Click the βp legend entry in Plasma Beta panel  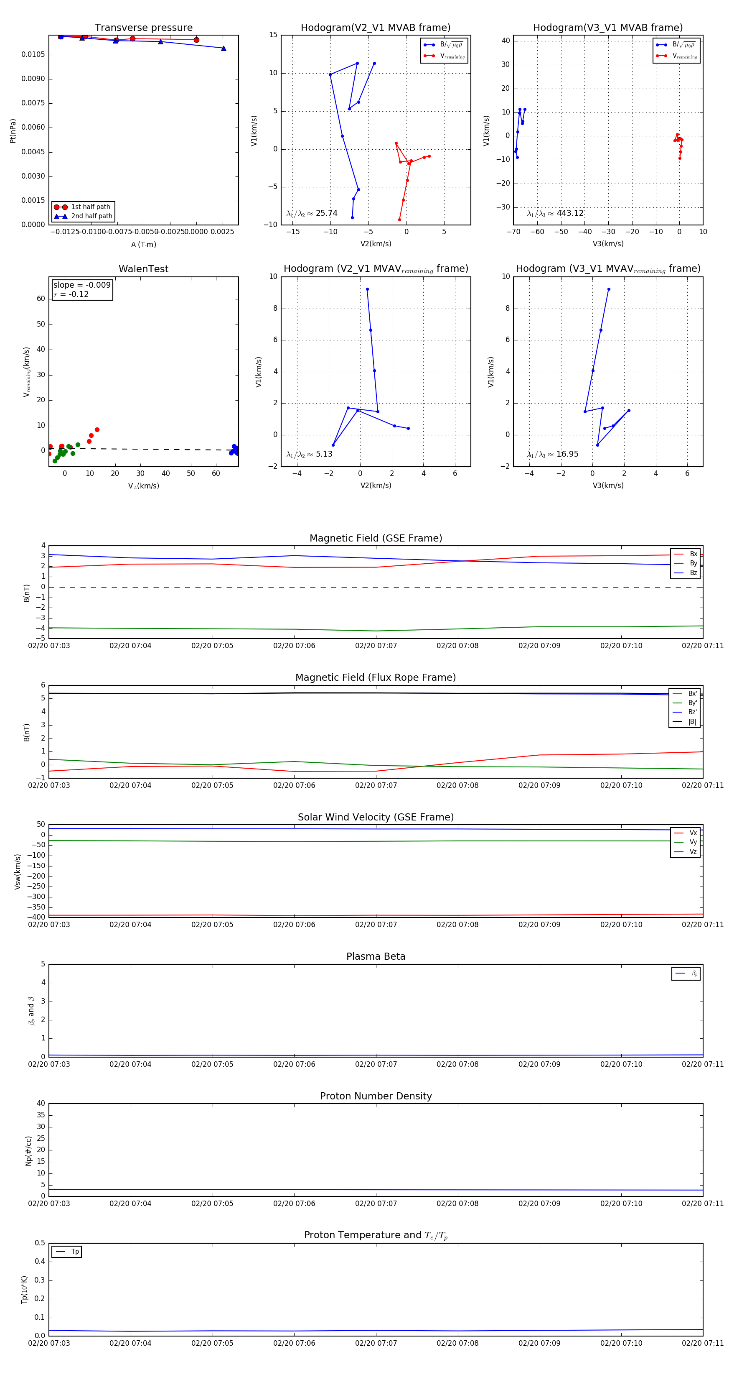(686, 974)
